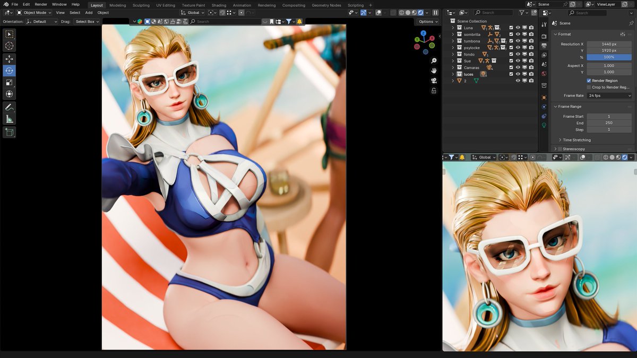Select the Add Cube tool

click(10, 132)
